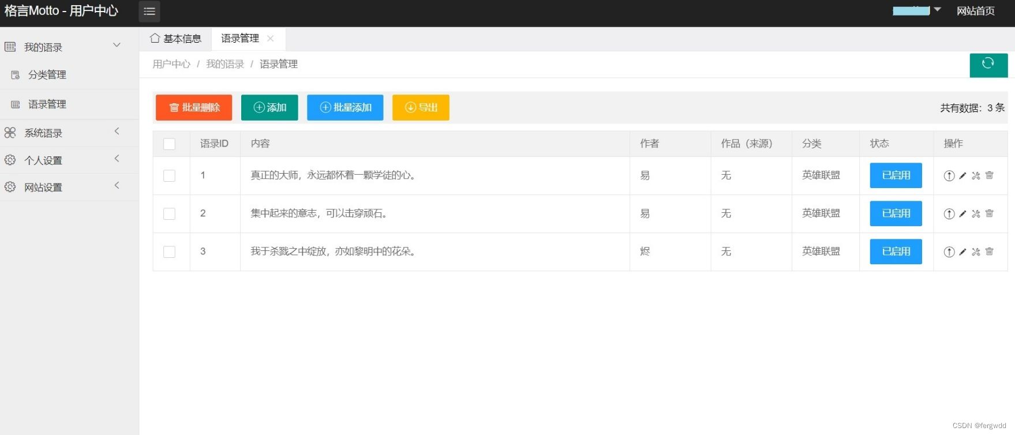Expand the 个人设置 menu chevron
The height and width of the screenshot is (435, 1015).
tap(117, 158)
